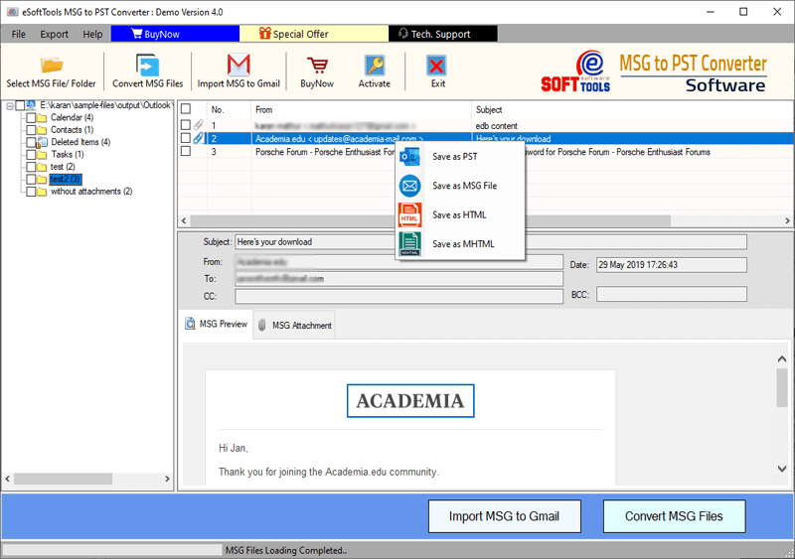This screenshot has height=559, width=795.
Task: Click the Exit red X icon
Action: pos(436,66)
